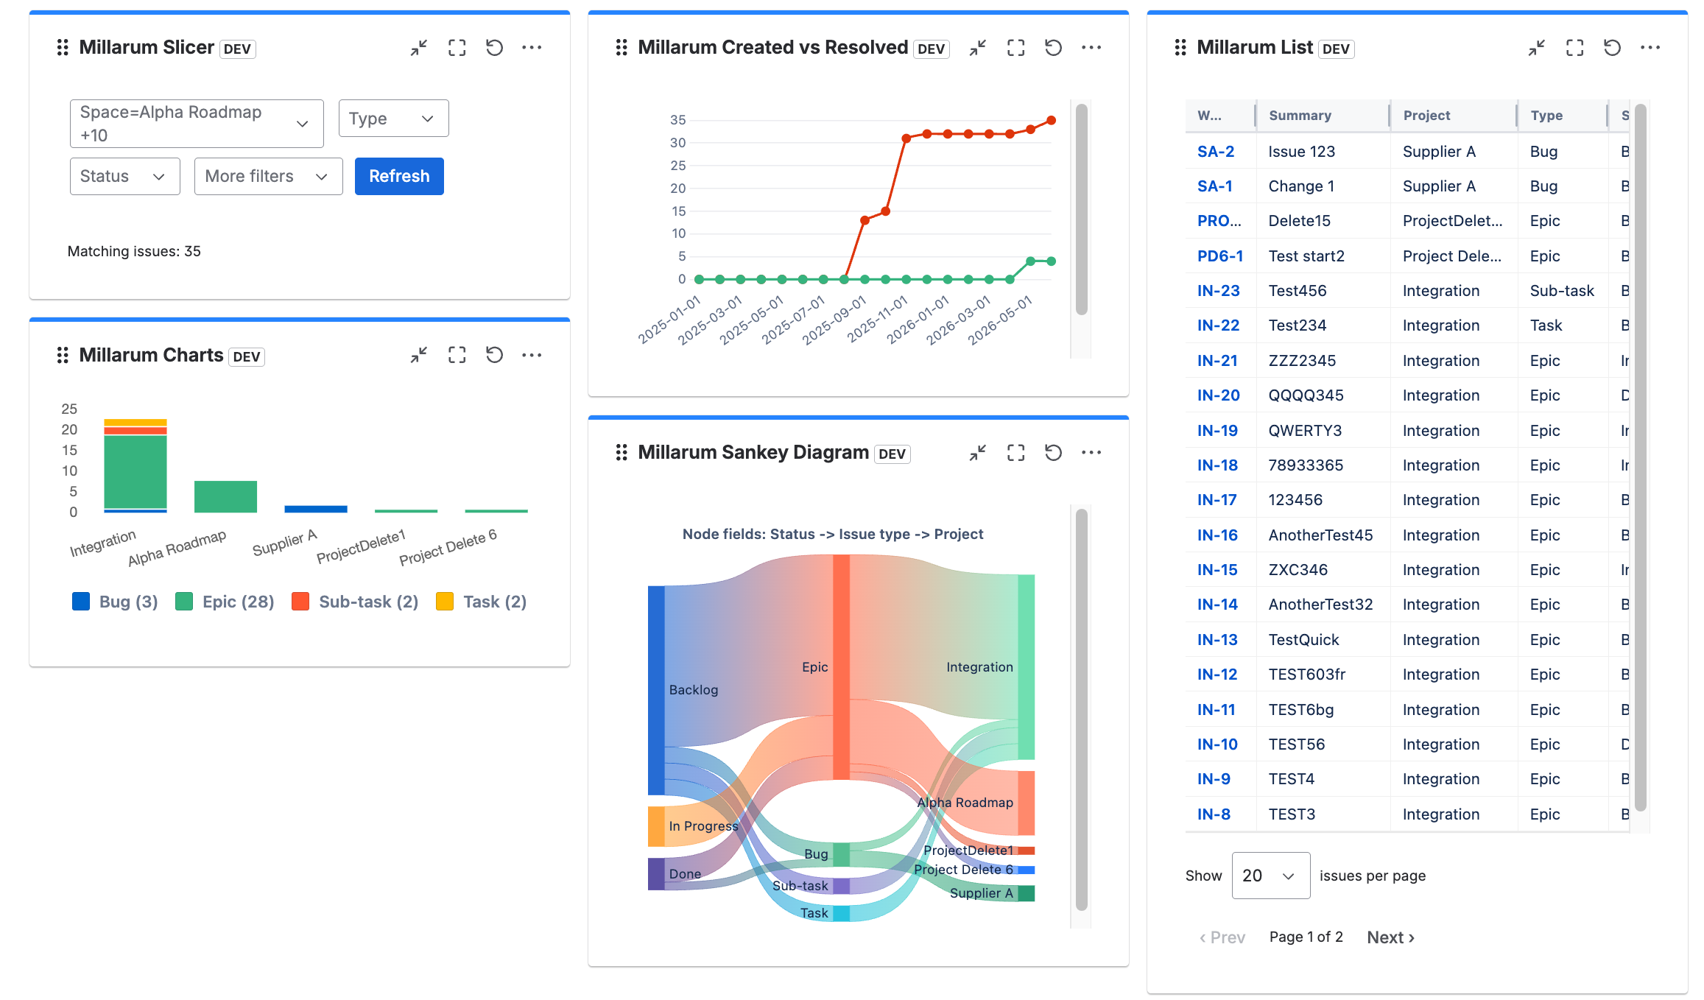
Task: Maximize the Millarum List gadget
Action: pos(1574,48)
